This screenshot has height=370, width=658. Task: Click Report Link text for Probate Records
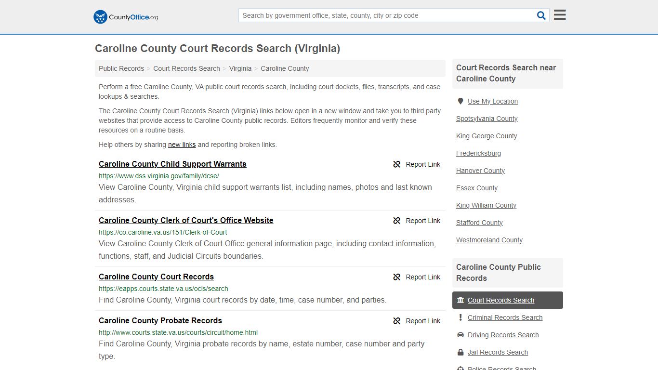click(x=423, y=321)
